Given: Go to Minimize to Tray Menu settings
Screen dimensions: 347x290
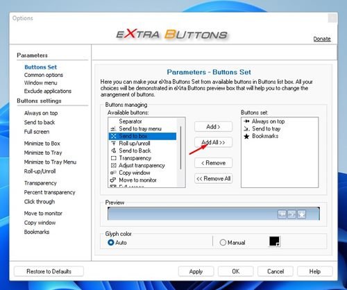Looking at the screenshot, I should [50, 162].
